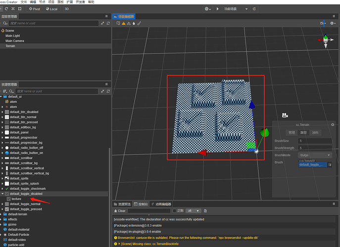
Task: Toggle the Pivot transform mode
Action: pos(34,9)
